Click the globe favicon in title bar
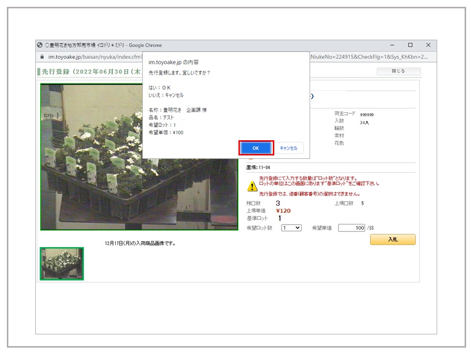This screenshot has width=471, height=353. click(40, 45)
